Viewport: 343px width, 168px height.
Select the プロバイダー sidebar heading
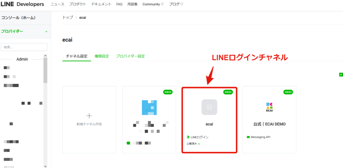click(12, 31)
